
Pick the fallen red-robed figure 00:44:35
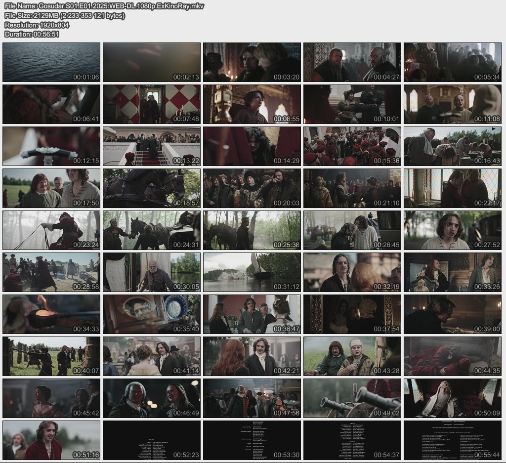pyautogui.click(x=453, y=356)
